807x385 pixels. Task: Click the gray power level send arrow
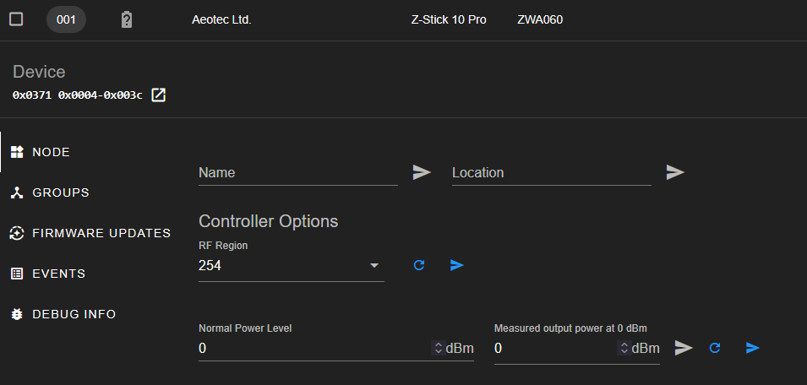click(684, 348)
